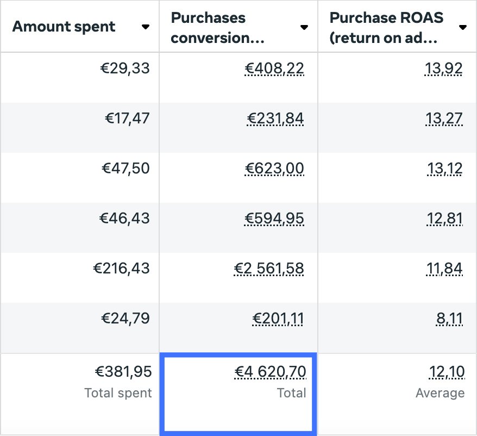Click the Purchases conversion header text

tap(218, 27)
